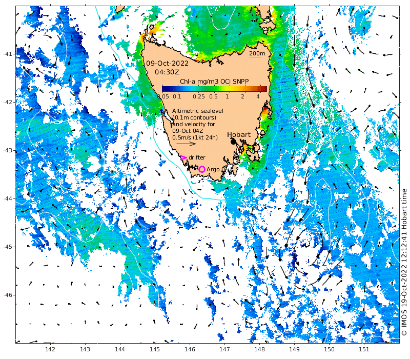The image size is (410, 359).
Task: Click longitude axis label '142'
Action: 50,349
